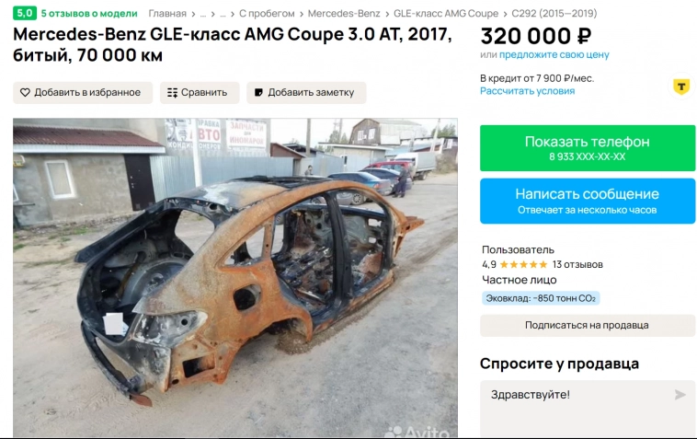Image resolution: width=697 pixels, height=439 pixels.
Task: Click the compare list icon
Action: (173, 93)
